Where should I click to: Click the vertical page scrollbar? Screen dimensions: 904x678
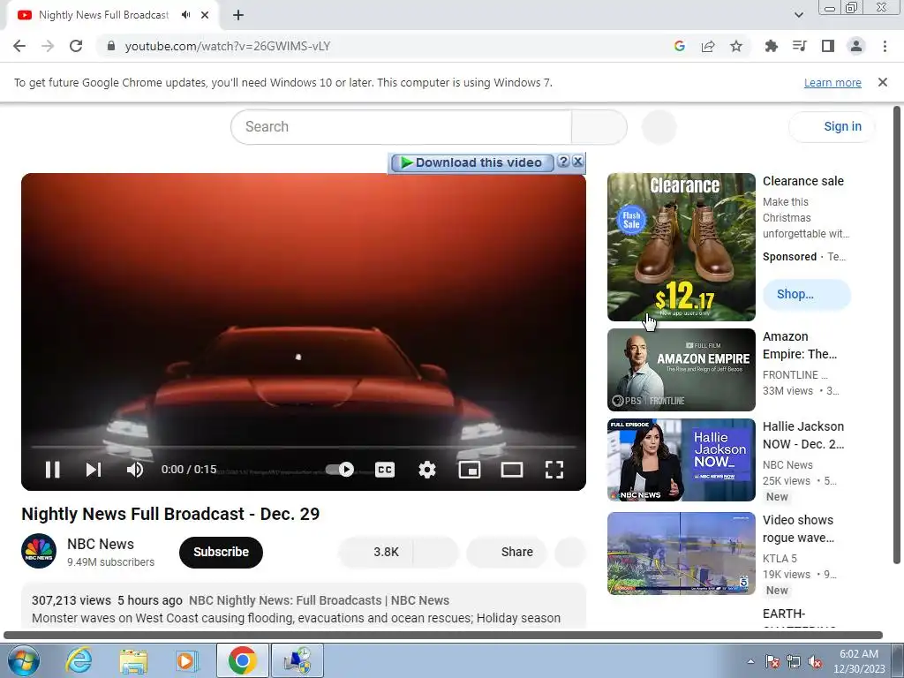897,335
